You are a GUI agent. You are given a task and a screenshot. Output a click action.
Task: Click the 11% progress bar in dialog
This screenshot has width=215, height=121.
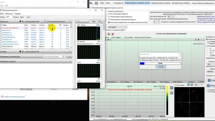(x=160, y=64)
